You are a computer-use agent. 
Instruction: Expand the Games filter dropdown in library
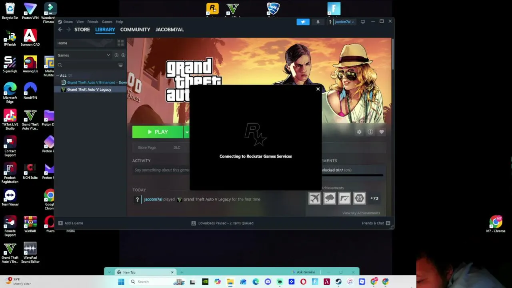(108, 55)
